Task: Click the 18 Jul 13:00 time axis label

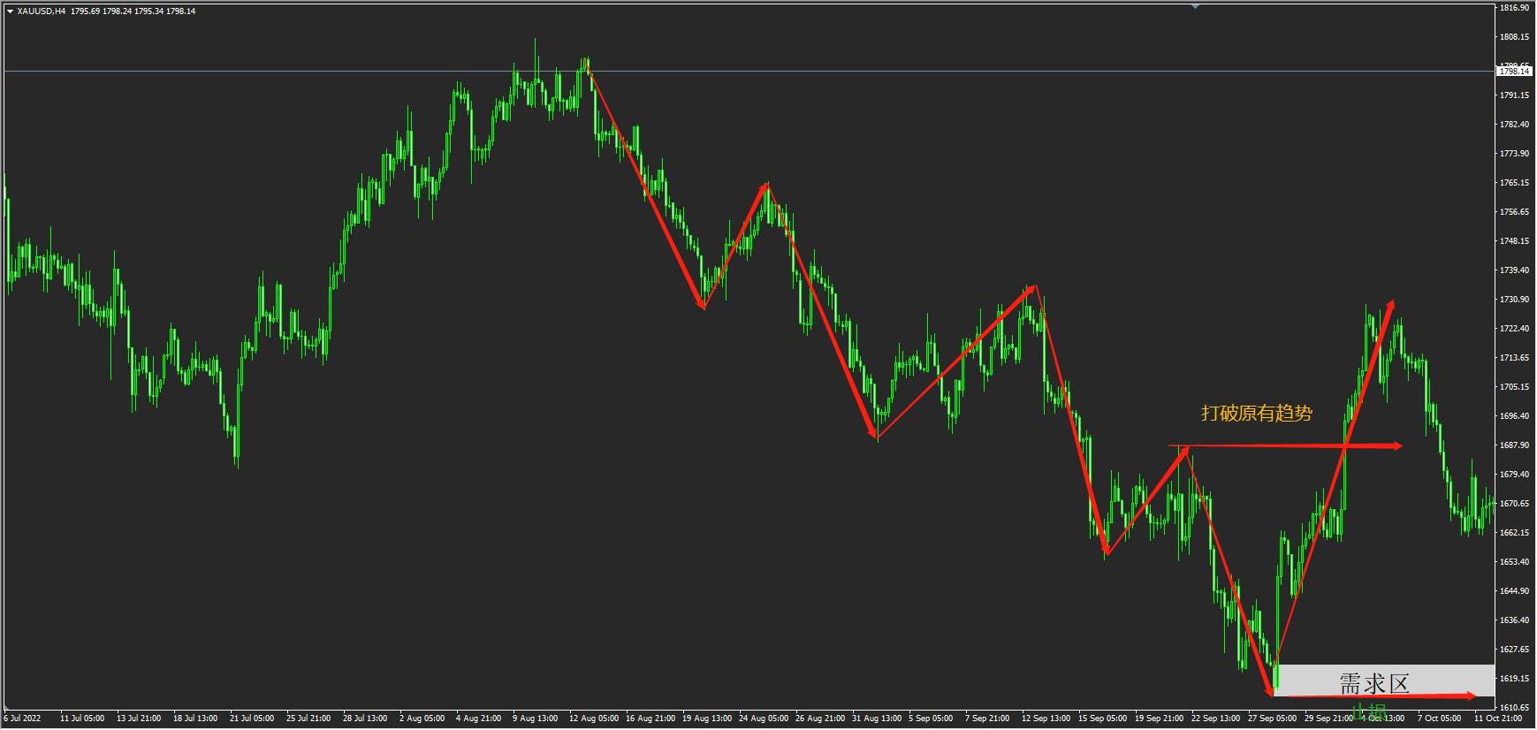Action: [195, 719]
